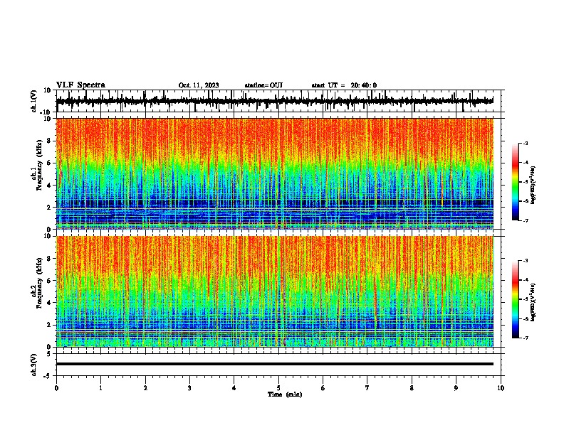Click the "-3" label on ch.1 color bar
The height and width of the screenshot is (435, 564).
point(525,144)
